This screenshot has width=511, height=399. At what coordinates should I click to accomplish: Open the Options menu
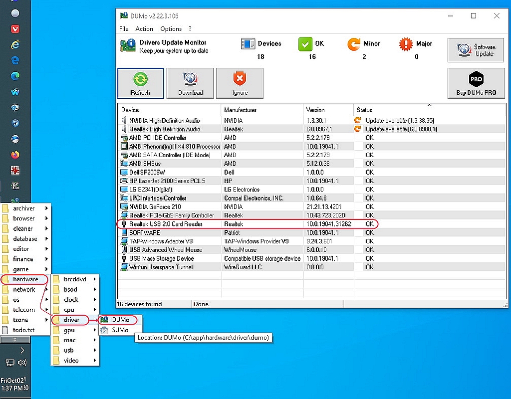pyautogui.click(x=171, y=28)
